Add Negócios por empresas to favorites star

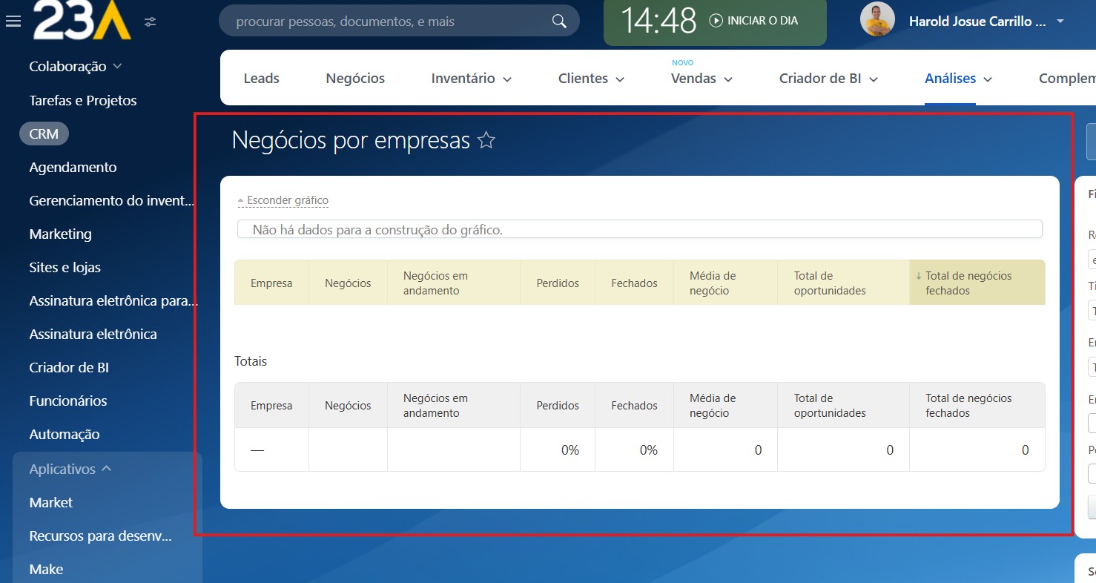click(x=486, y=140)
